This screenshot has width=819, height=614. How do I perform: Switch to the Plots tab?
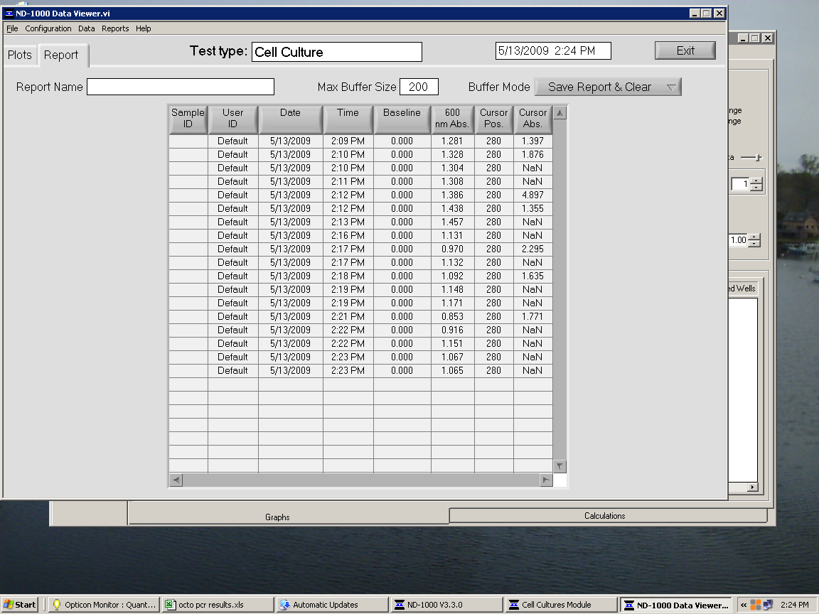coord(20,55)
